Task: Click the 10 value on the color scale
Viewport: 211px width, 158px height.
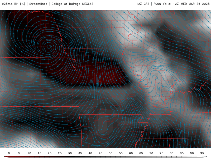Action: pyautogui.click(x=29, y=153)
